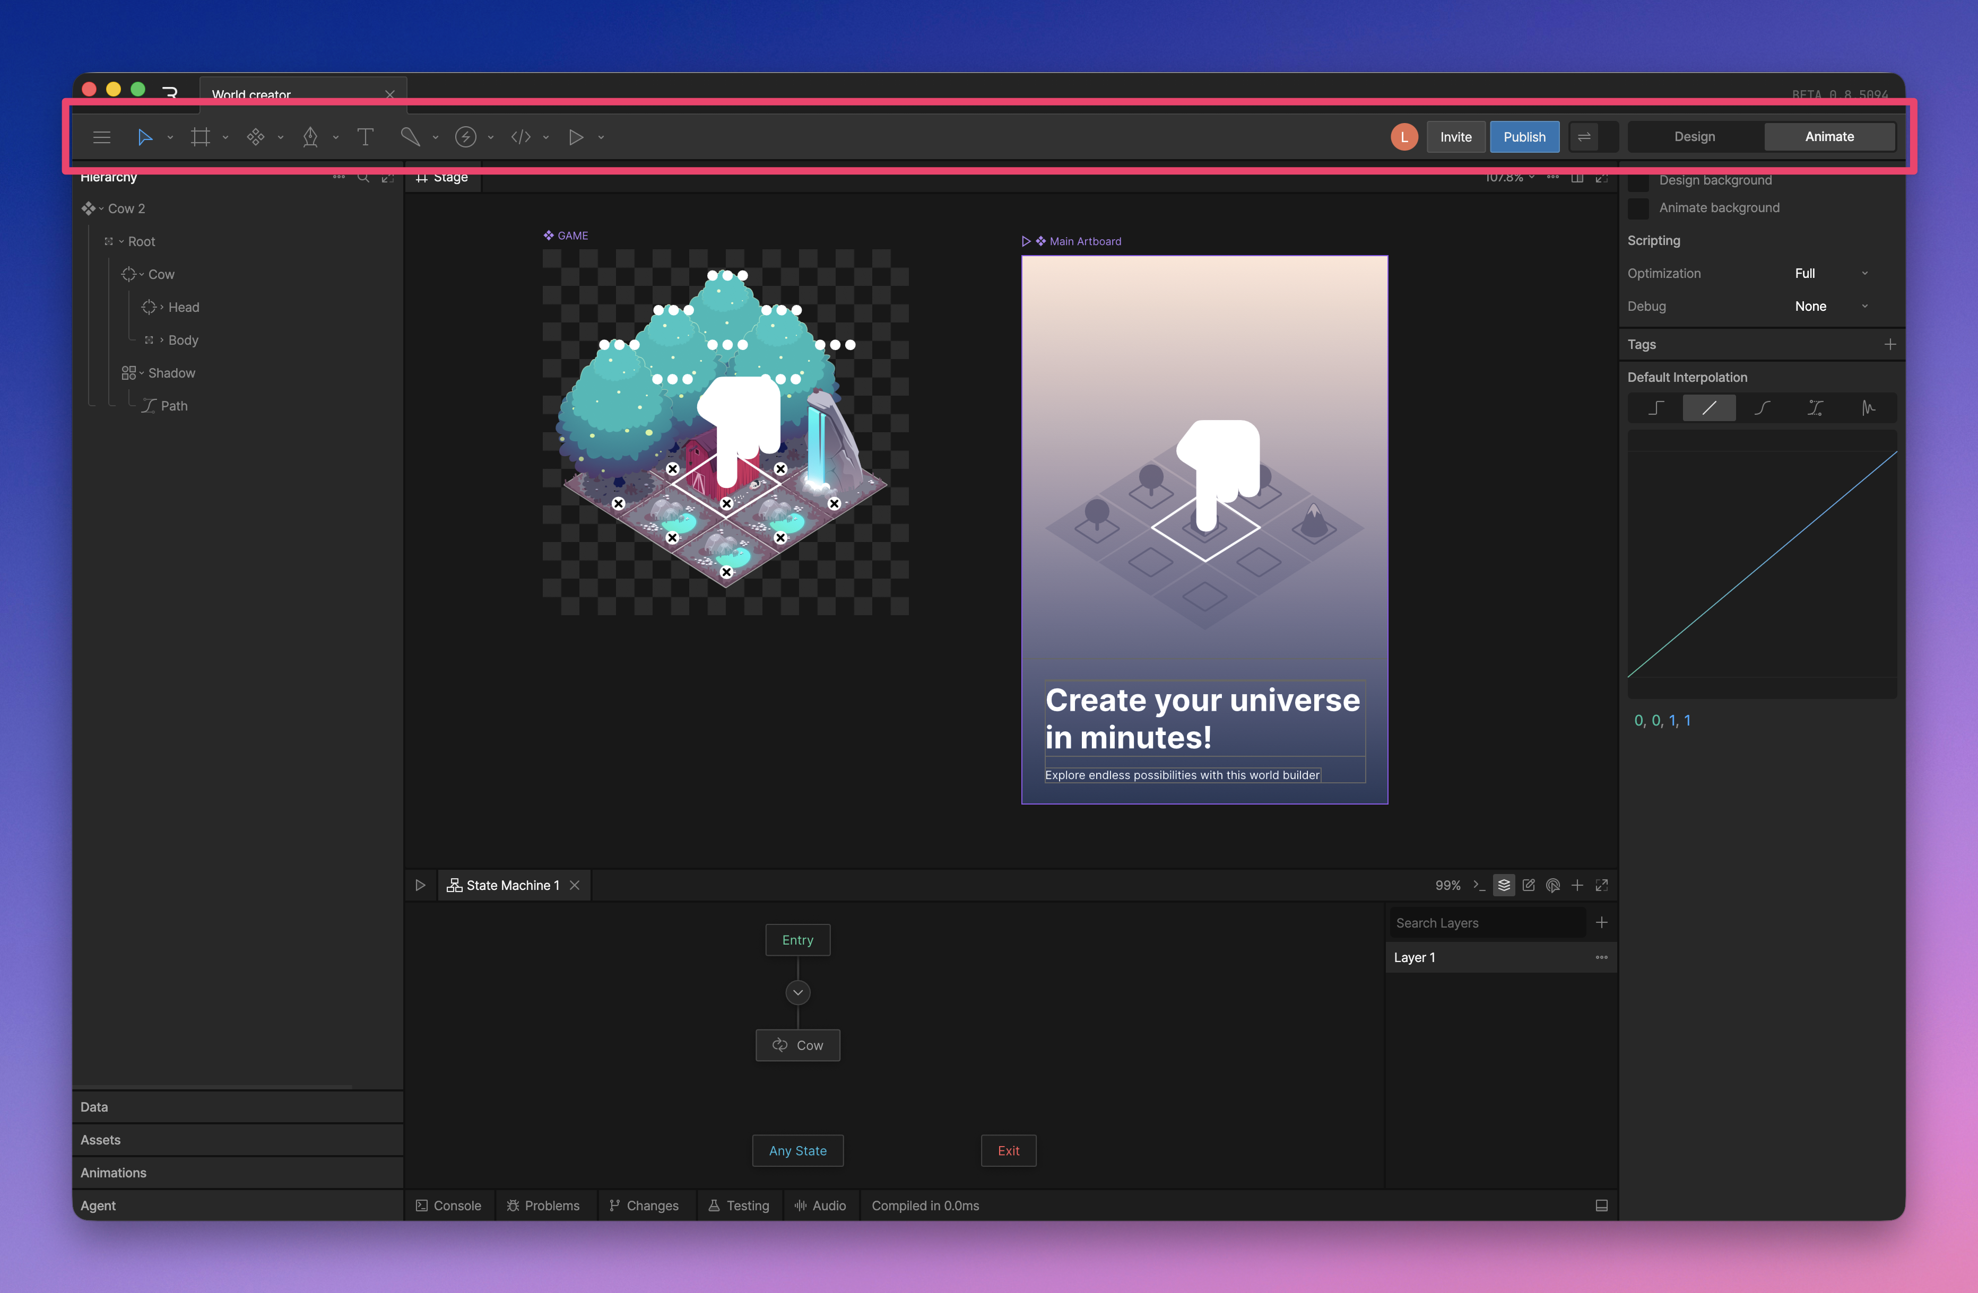Activate the Text tool

[x=365, y=137]
